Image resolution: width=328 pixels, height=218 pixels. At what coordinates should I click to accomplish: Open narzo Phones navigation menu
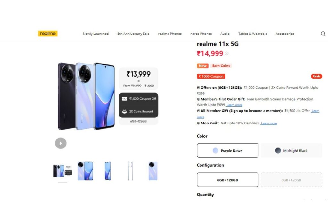(201, 34)
